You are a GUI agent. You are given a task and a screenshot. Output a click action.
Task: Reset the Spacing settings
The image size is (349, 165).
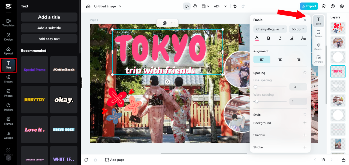point(305,73)
